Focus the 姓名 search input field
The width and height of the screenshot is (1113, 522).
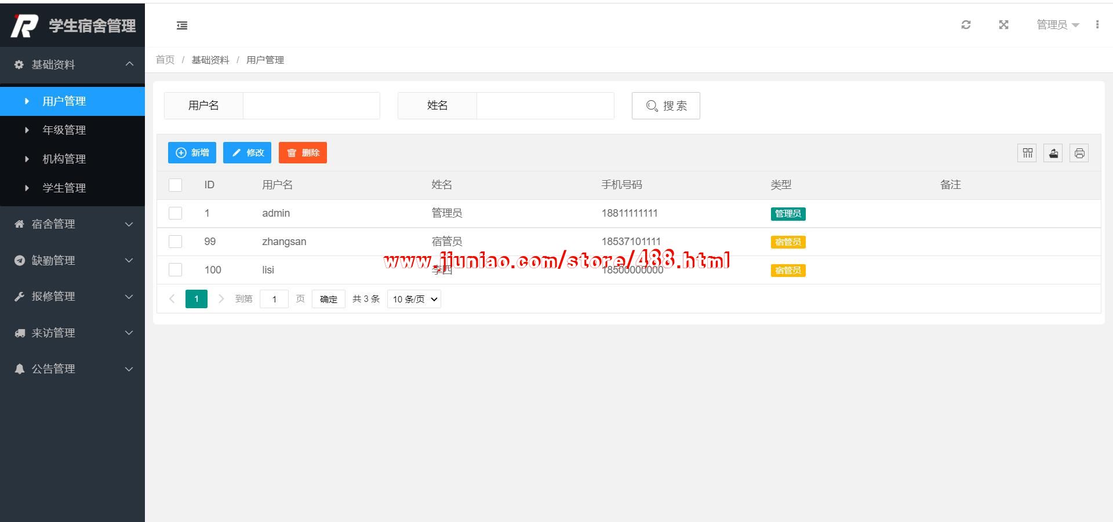click(545, 105)
